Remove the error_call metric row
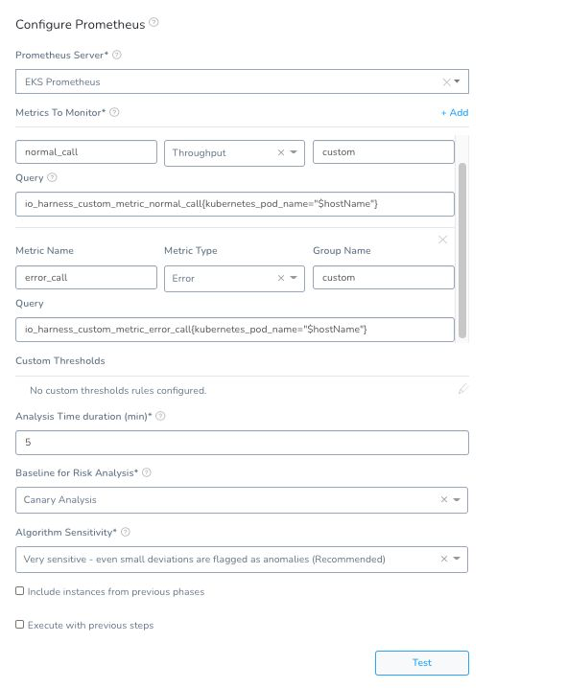Viewport: 567px width, 688px height. pos(442,240)
